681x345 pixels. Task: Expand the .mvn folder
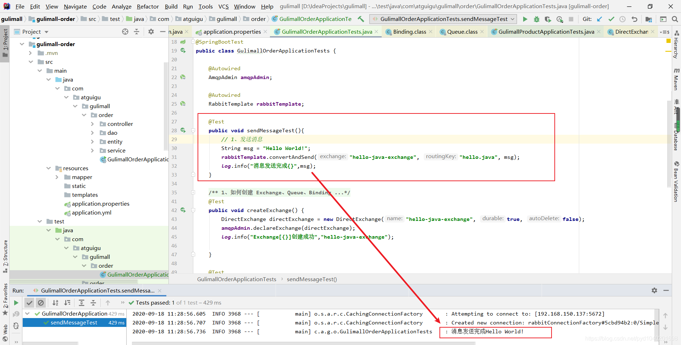[x=31, y=53]
